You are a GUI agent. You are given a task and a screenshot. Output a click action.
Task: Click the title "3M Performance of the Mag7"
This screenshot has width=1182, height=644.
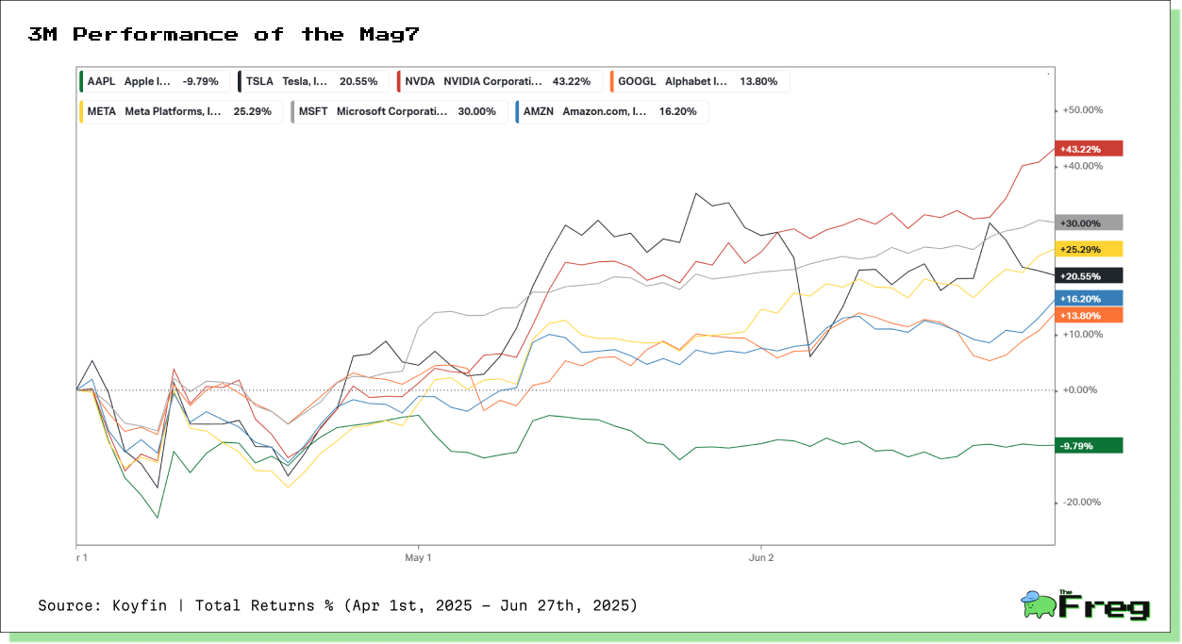[225, 35]
